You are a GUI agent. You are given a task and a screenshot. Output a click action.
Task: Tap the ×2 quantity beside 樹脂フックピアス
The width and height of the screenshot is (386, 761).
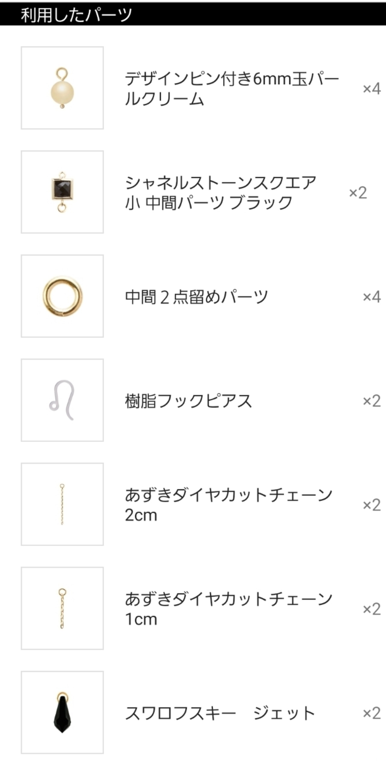(x=372, y=401)
